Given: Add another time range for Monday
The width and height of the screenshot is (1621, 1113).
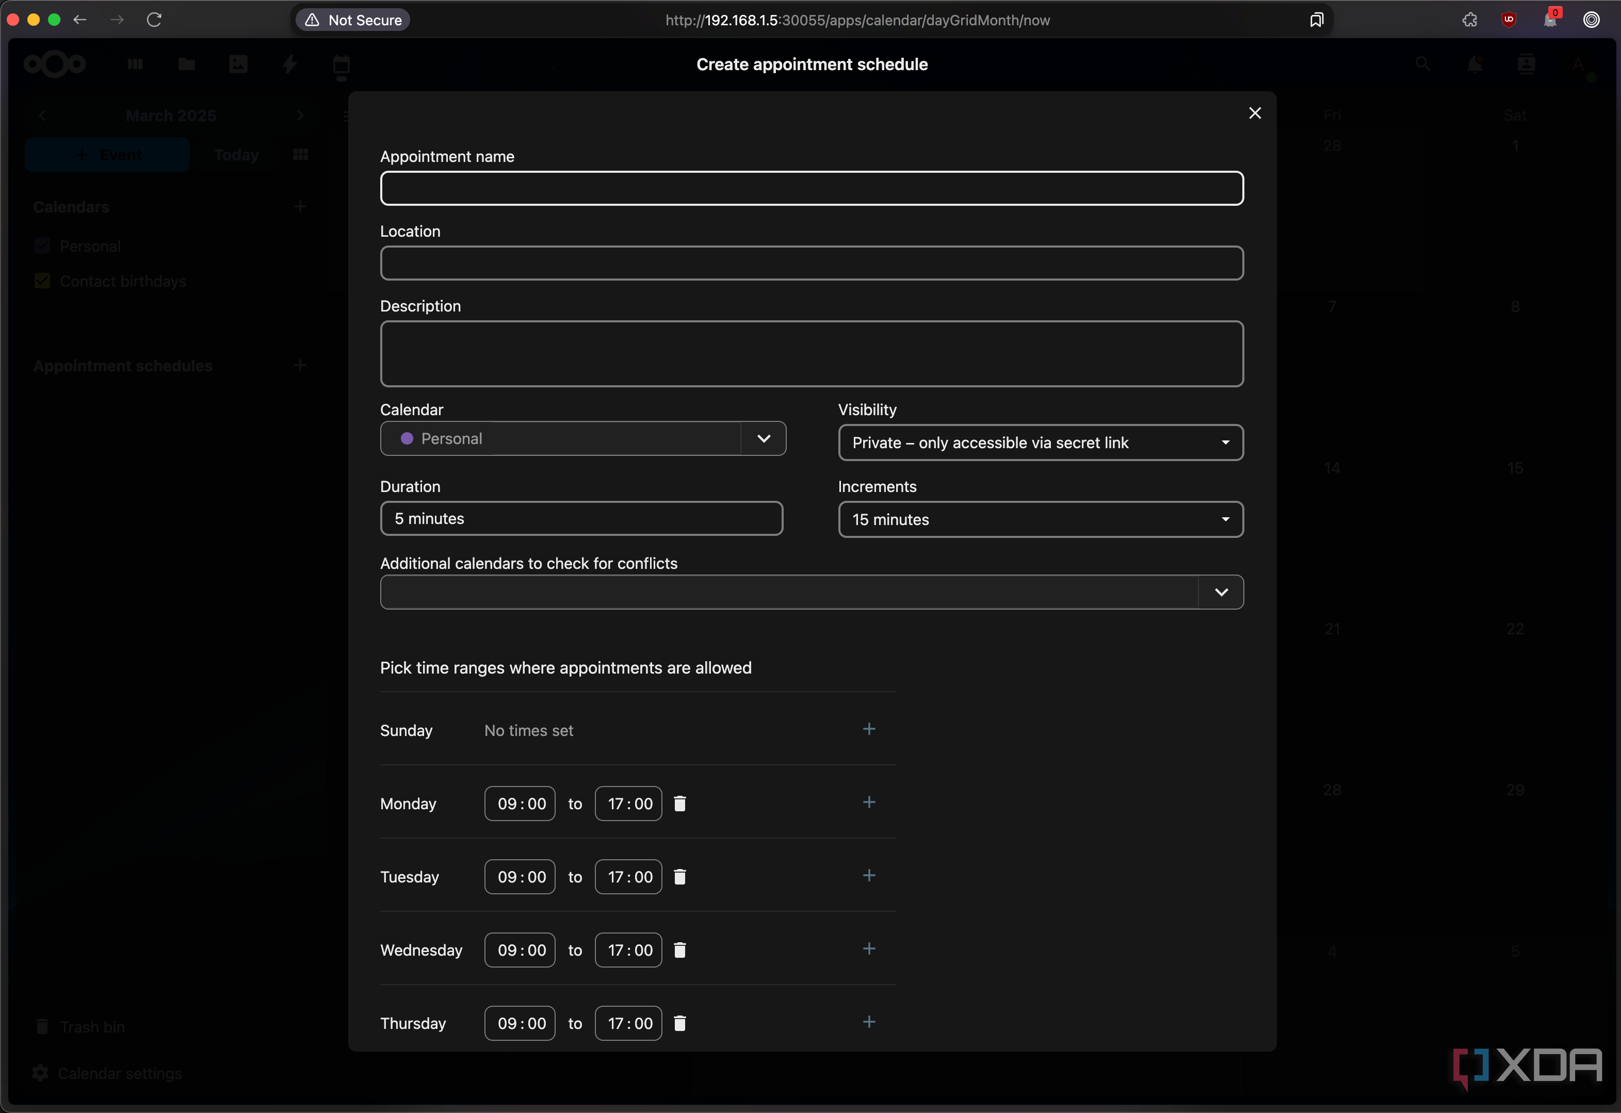Looking at the screenshot, I should click(868, 803).
